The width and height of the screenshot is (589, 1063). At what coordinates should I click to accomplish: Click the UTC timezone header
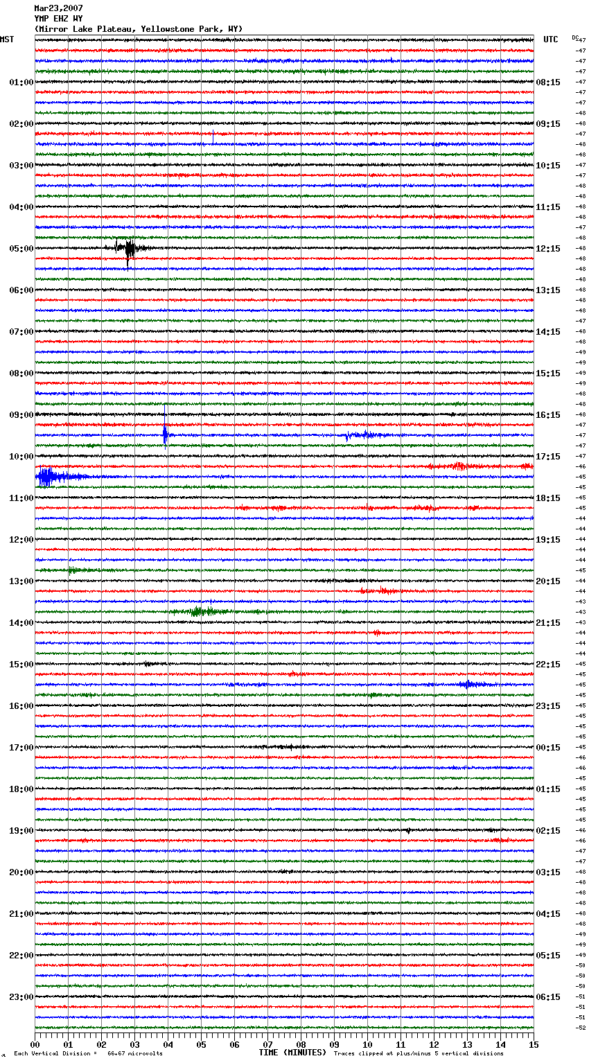550,39
